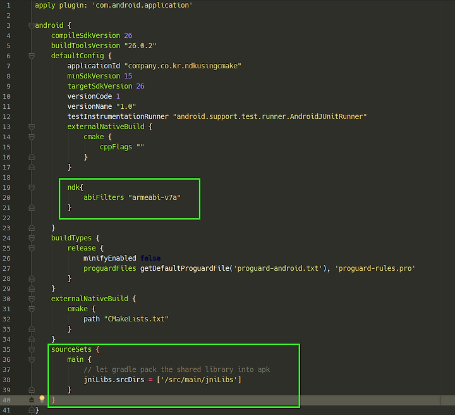The width and height of the screenshot is (455, 415).
Task: Click the value 15 after minSdkVersion
Action: pyautogui.click(x=128, y=76)
